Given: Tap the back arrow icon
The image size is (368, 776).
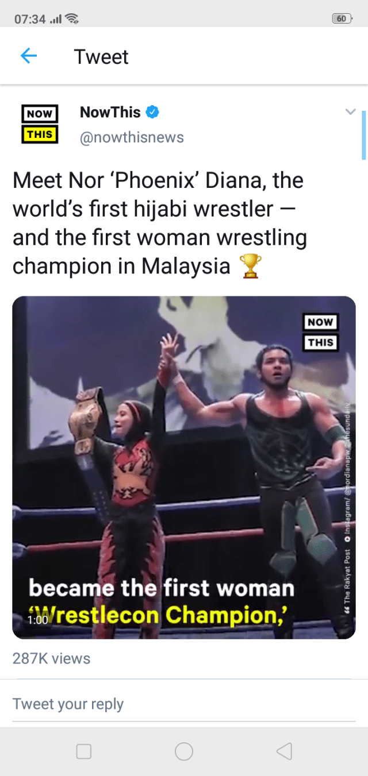Looking at the screenshot, I should [29, 56].
